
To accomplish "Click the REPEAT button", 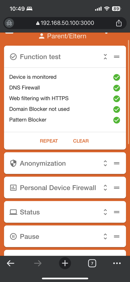I will (x=49, y=141).
